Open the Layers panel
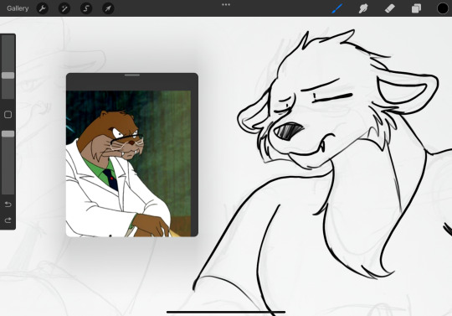452x316 pixels. pos(416,8)
